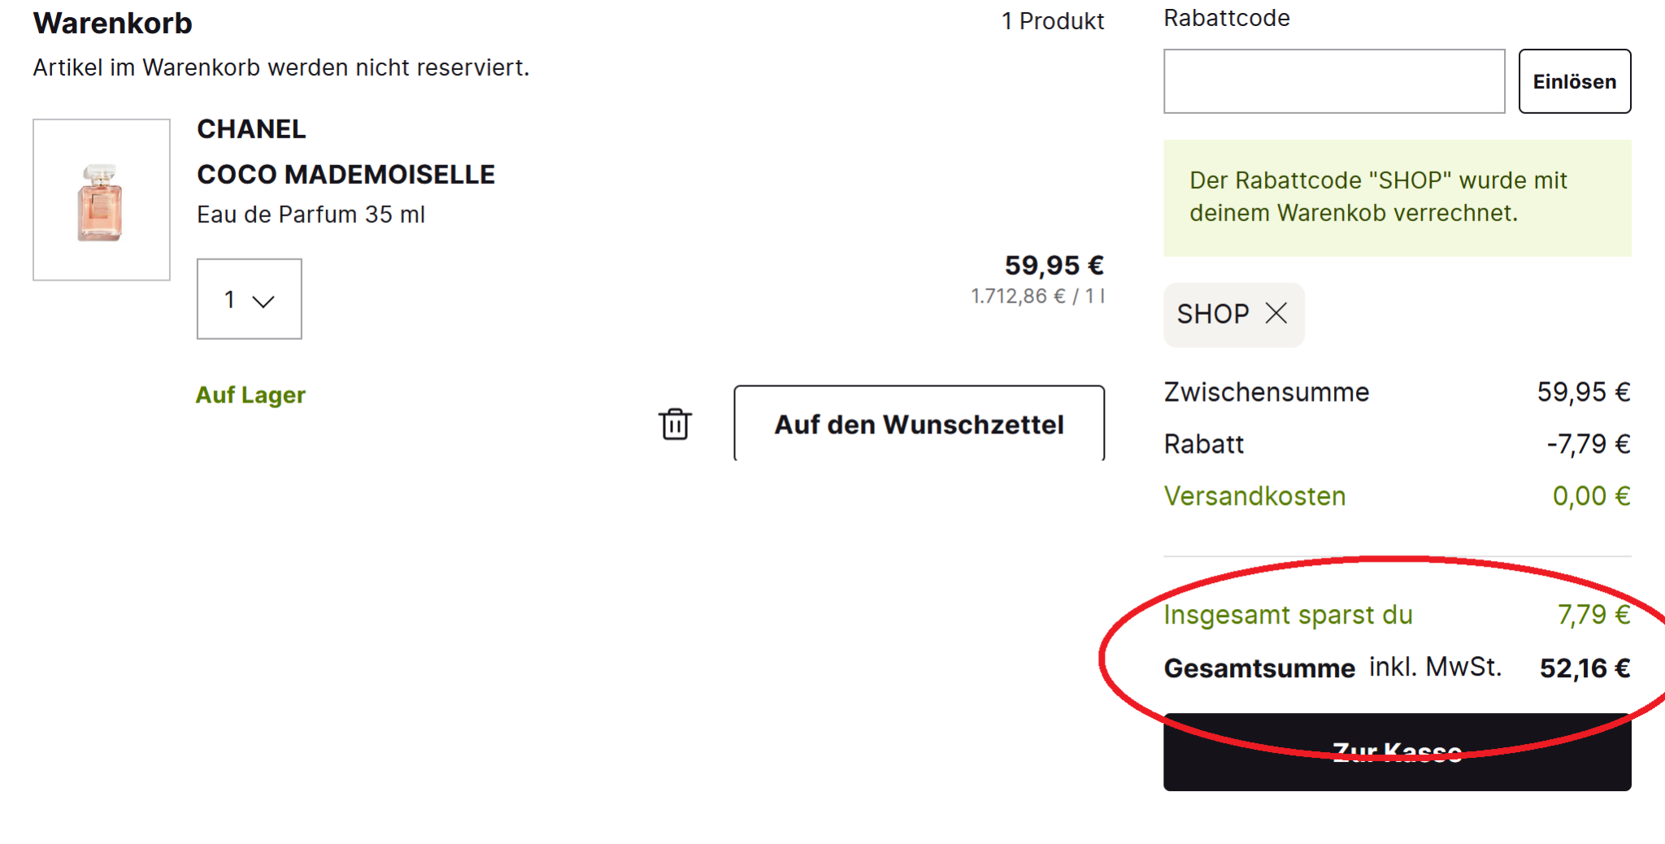
Task: Add item via Auf den Wunschzettel button
Action: (x=919, y=424)
